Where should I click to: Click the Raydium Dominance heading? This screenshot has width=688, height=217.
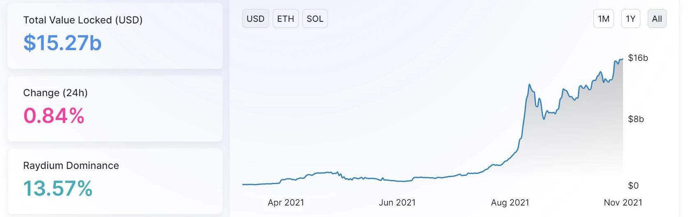(71, 166)
